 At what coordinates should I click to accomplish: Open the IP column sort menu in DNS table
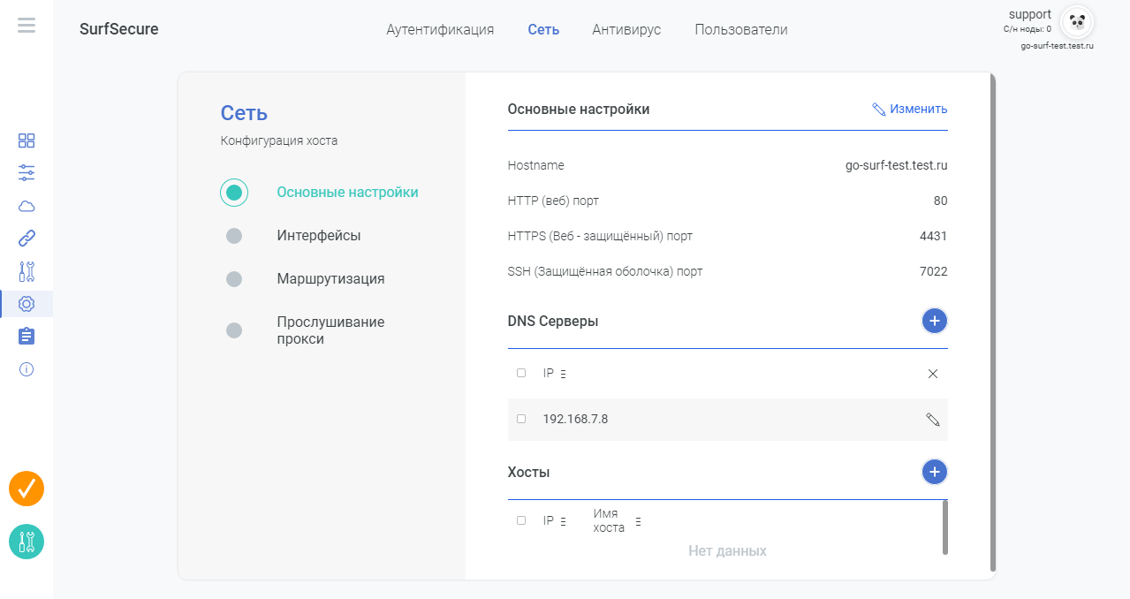tap(564, 374)
